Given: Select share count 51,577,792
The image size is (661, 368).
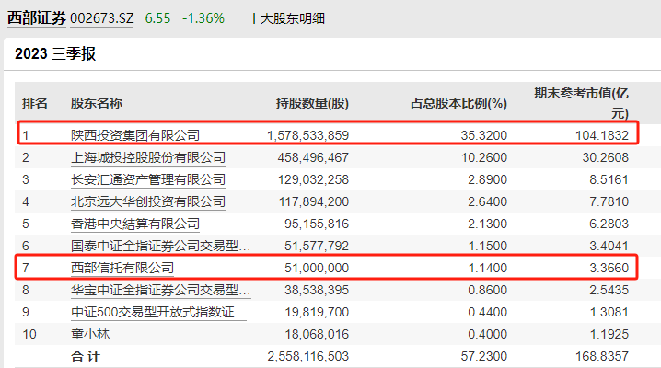Looking at the screenshot, I should coord(317,246).
